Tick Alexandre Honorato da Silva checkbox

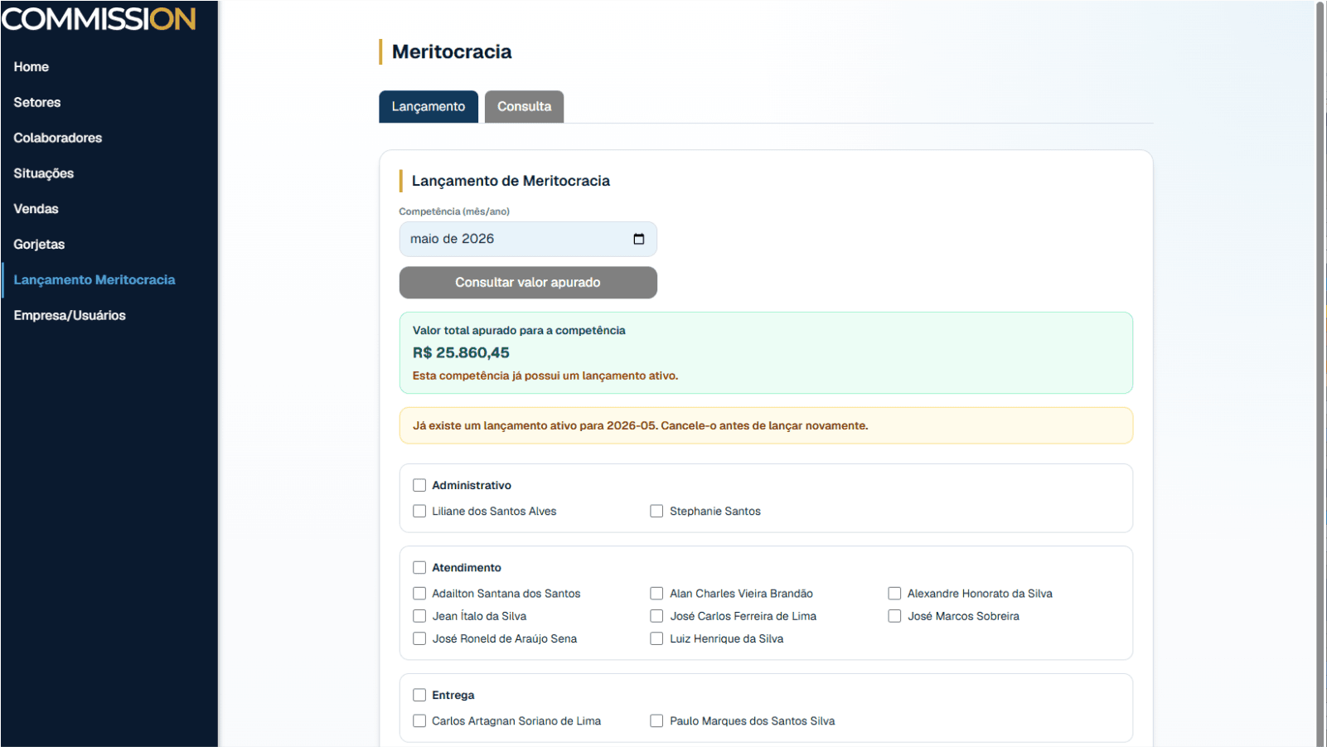tap(894, 593)
